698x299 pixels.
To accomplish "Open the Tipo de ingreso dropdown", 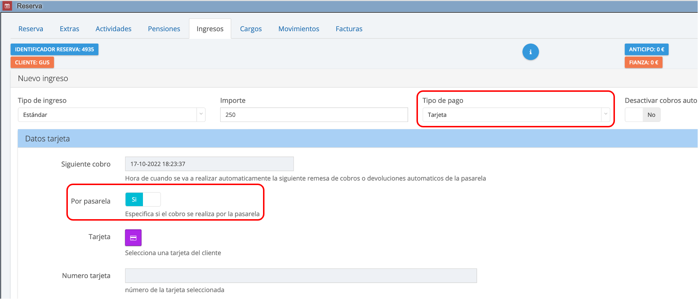I will pos(111,115).
